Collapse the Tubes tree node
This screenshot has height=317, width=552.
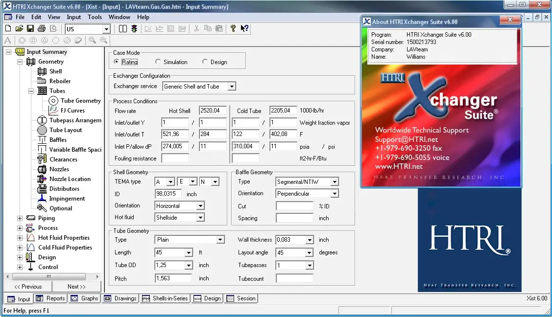[31, 91]
